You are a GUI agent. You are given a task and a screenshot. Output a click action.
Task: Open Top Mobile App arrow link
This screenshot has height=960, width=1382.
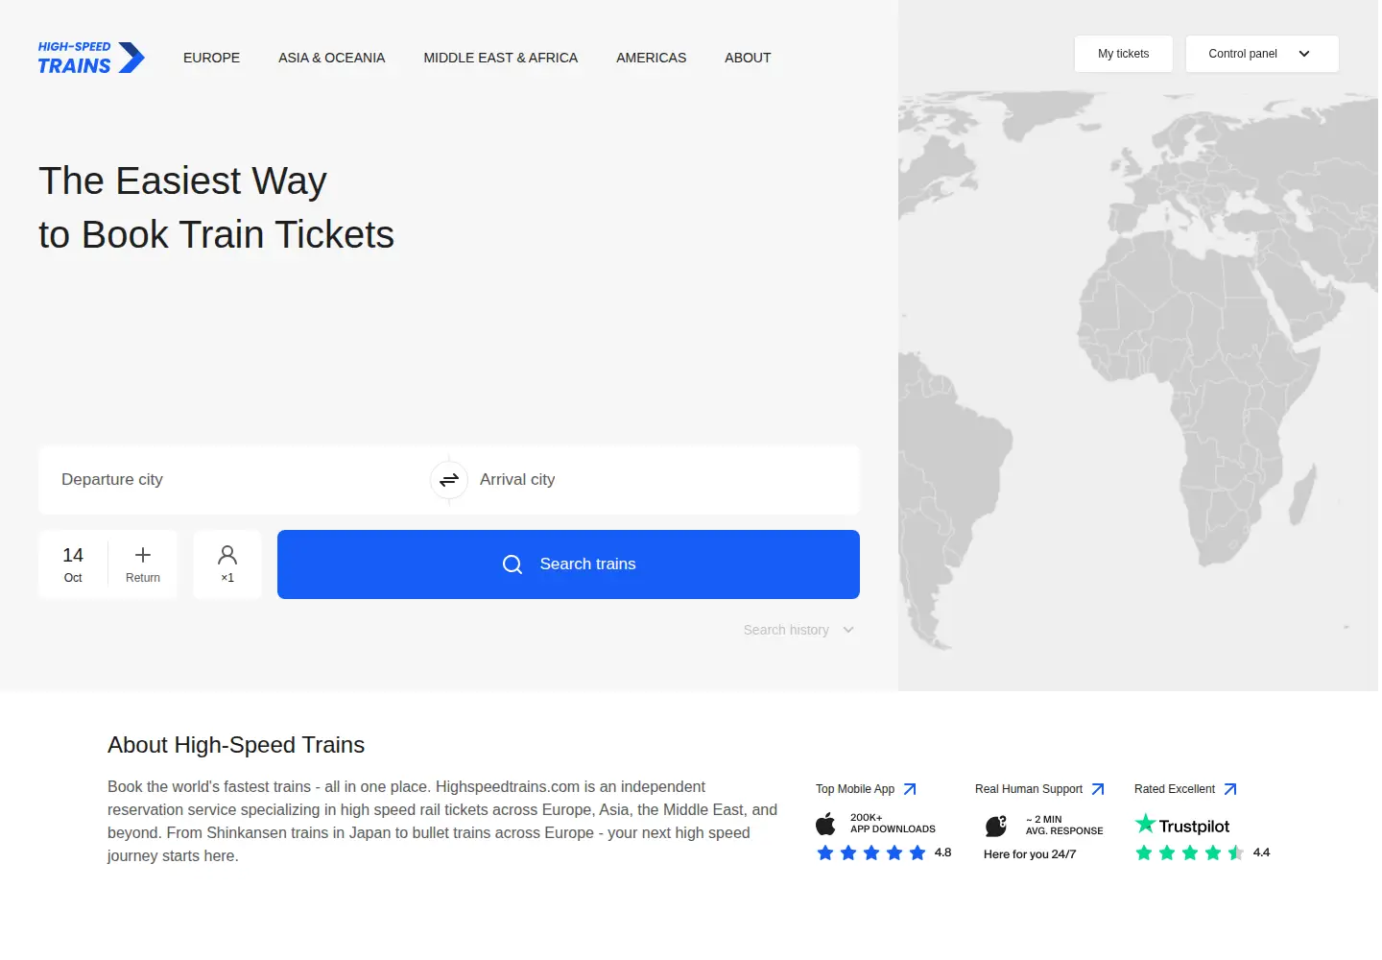910,789
